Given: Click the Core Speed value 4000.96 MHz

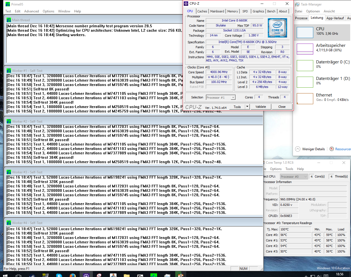Looking at the screenshot, I should point(219,72).
